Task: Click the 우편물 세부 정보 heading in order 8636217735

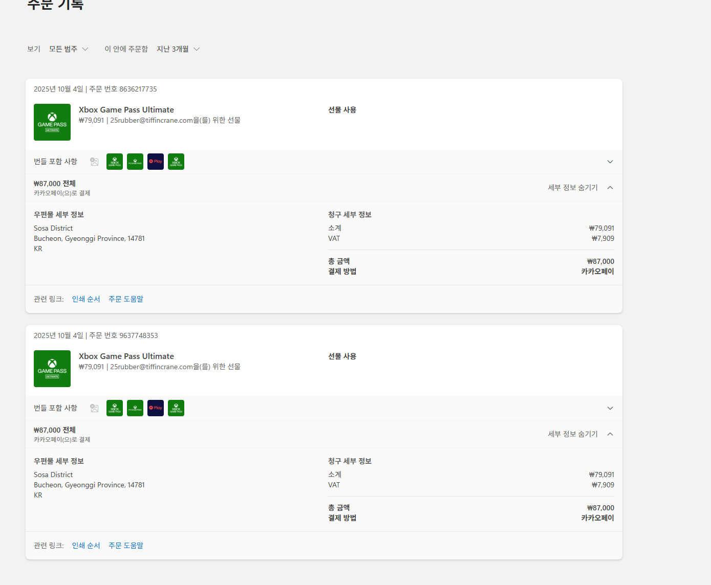Action: pyautogui.click(x=59, y=215)
